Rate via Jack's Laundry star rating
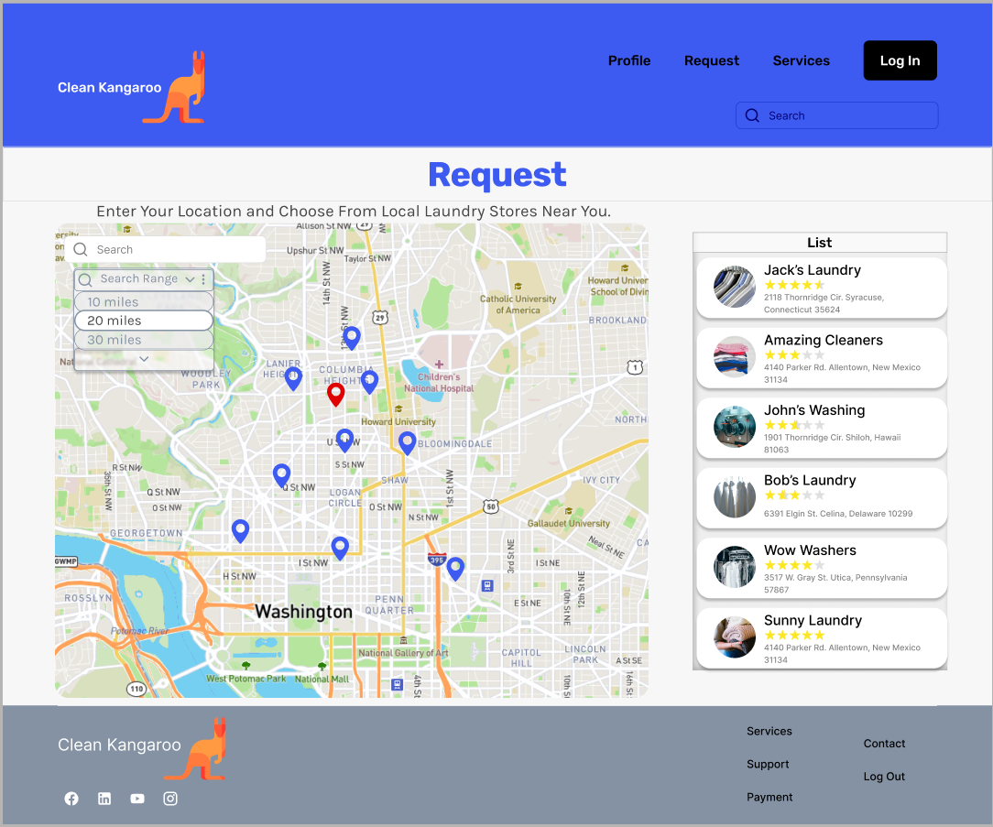The image size is (993, 827). [x=794, y=285]
